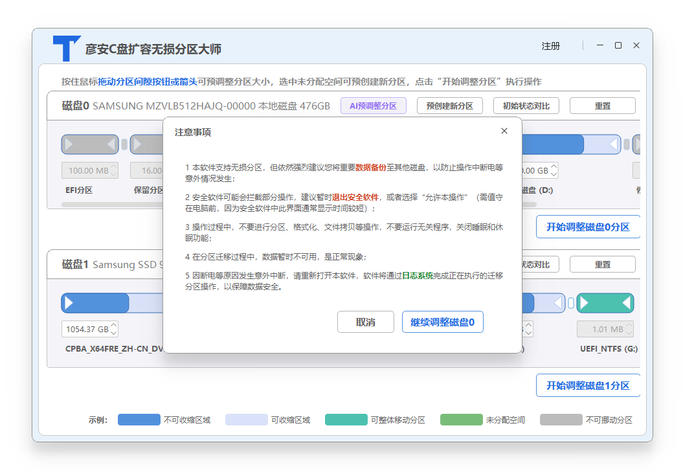Click AI预调整分区 button for disk 0
This screenshot has height=474, width=683.
(x=374, y=106)
